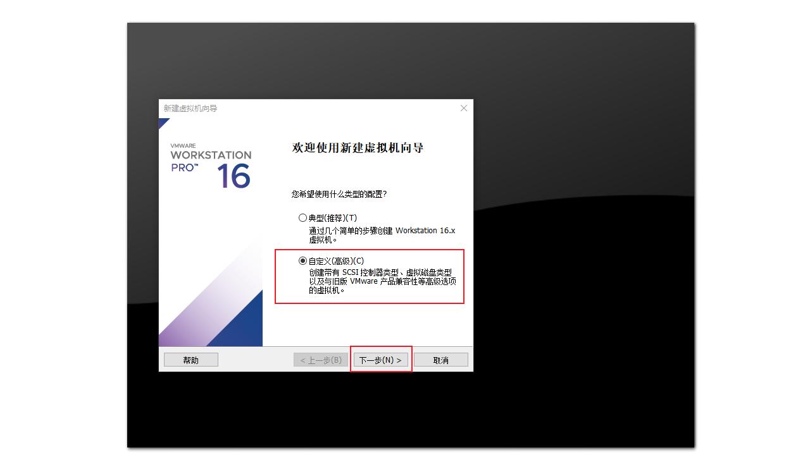Viewport: 798px width, 462px height.
Task: Click the 下一步(N) button
Action: pyautogui.click(x=380, y=359)
